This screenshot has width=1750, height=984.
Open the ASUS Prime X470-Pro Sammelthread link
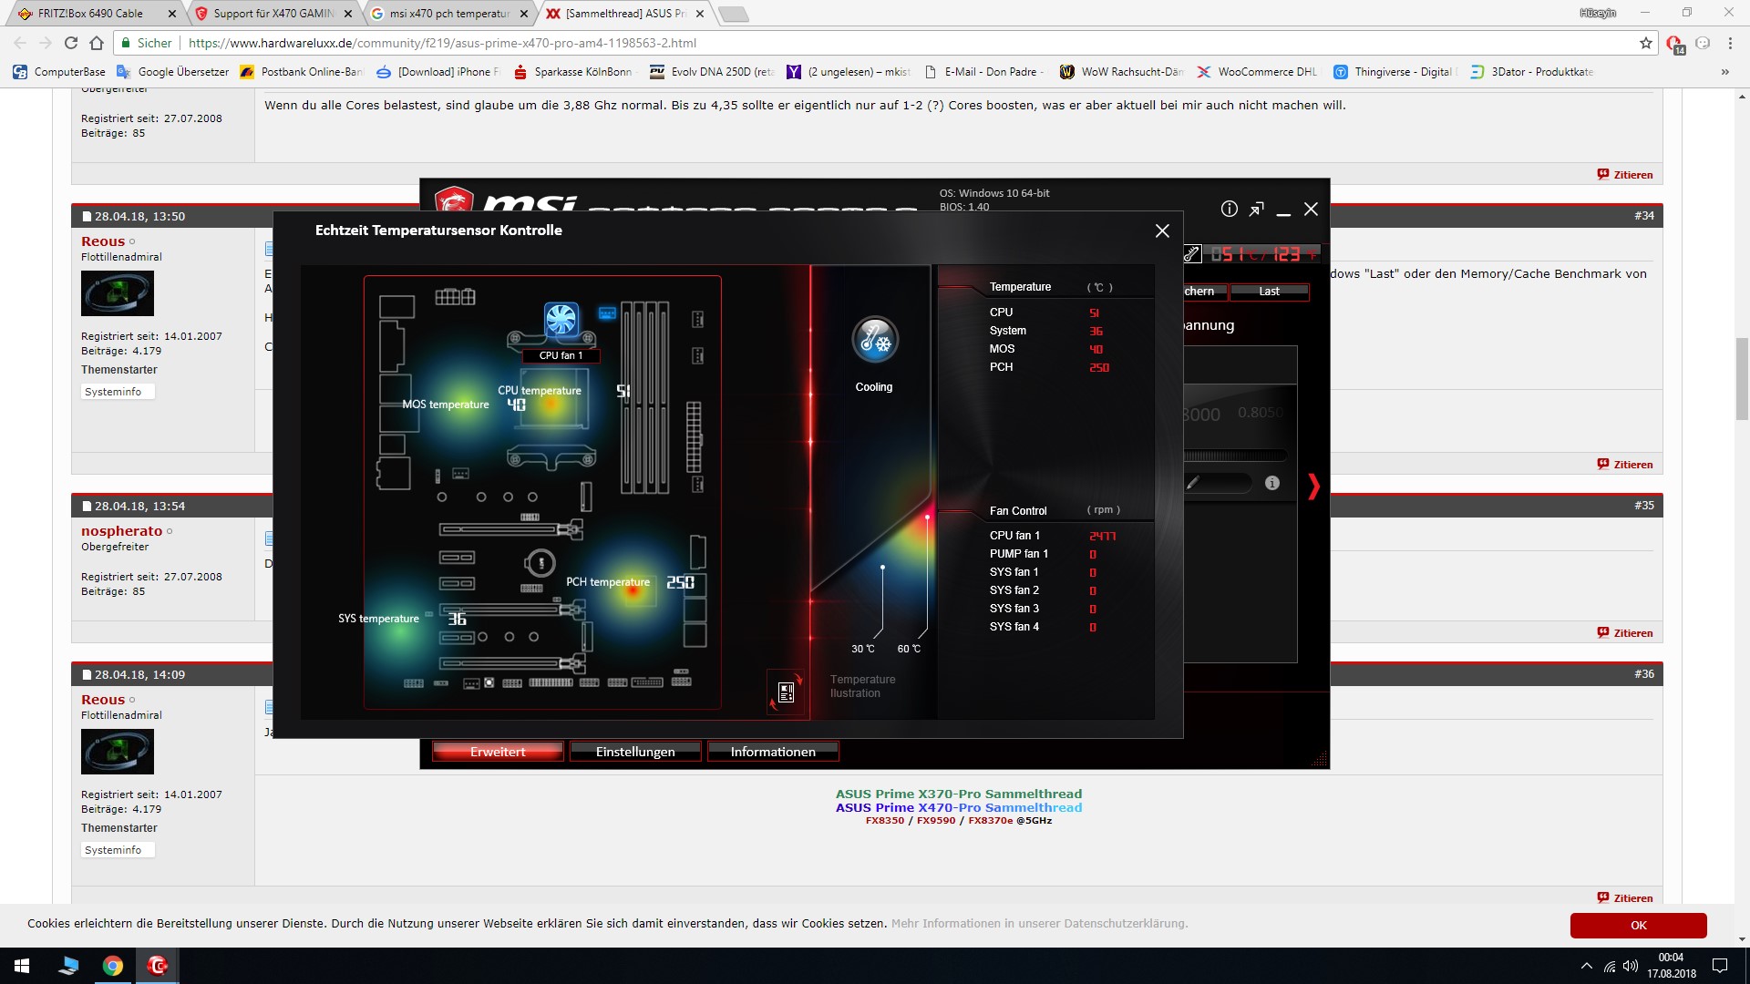pyautogui.click(x=958, y=808)
